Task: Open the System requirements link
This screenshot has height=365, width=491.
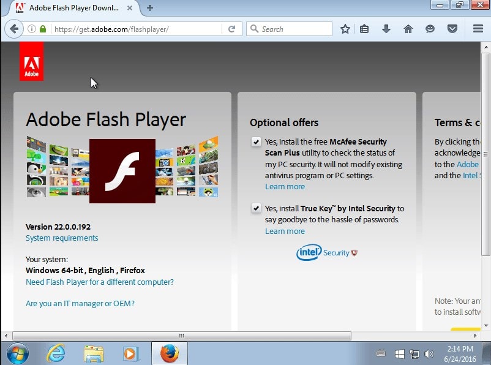Action: [62, 238]
